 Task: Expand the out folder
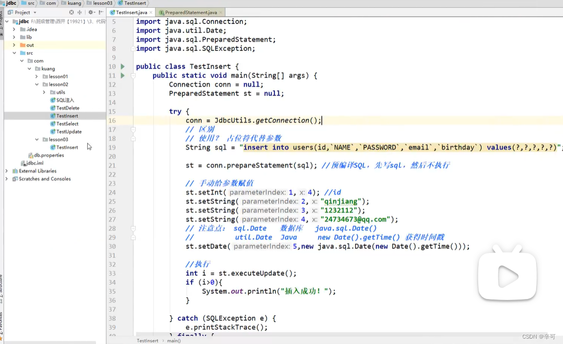(14, 45)
